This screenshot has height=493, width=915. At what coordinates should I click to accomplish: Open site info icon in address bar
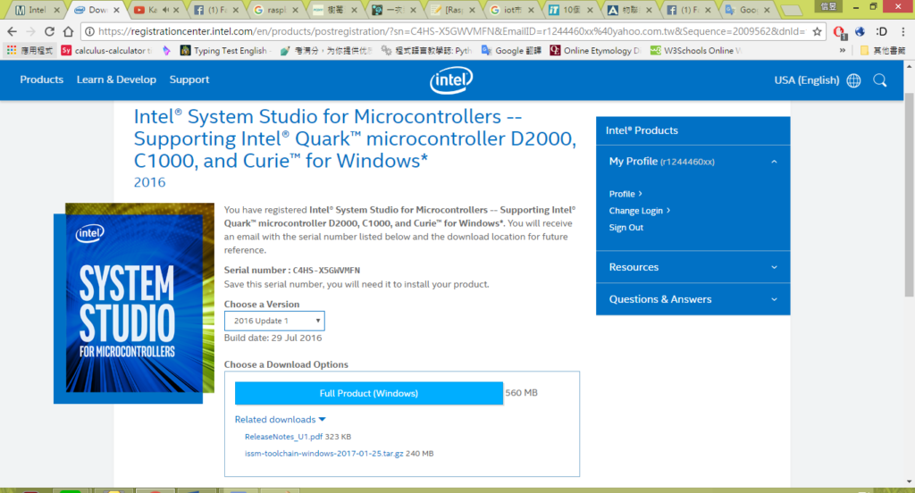pos(90,31)
